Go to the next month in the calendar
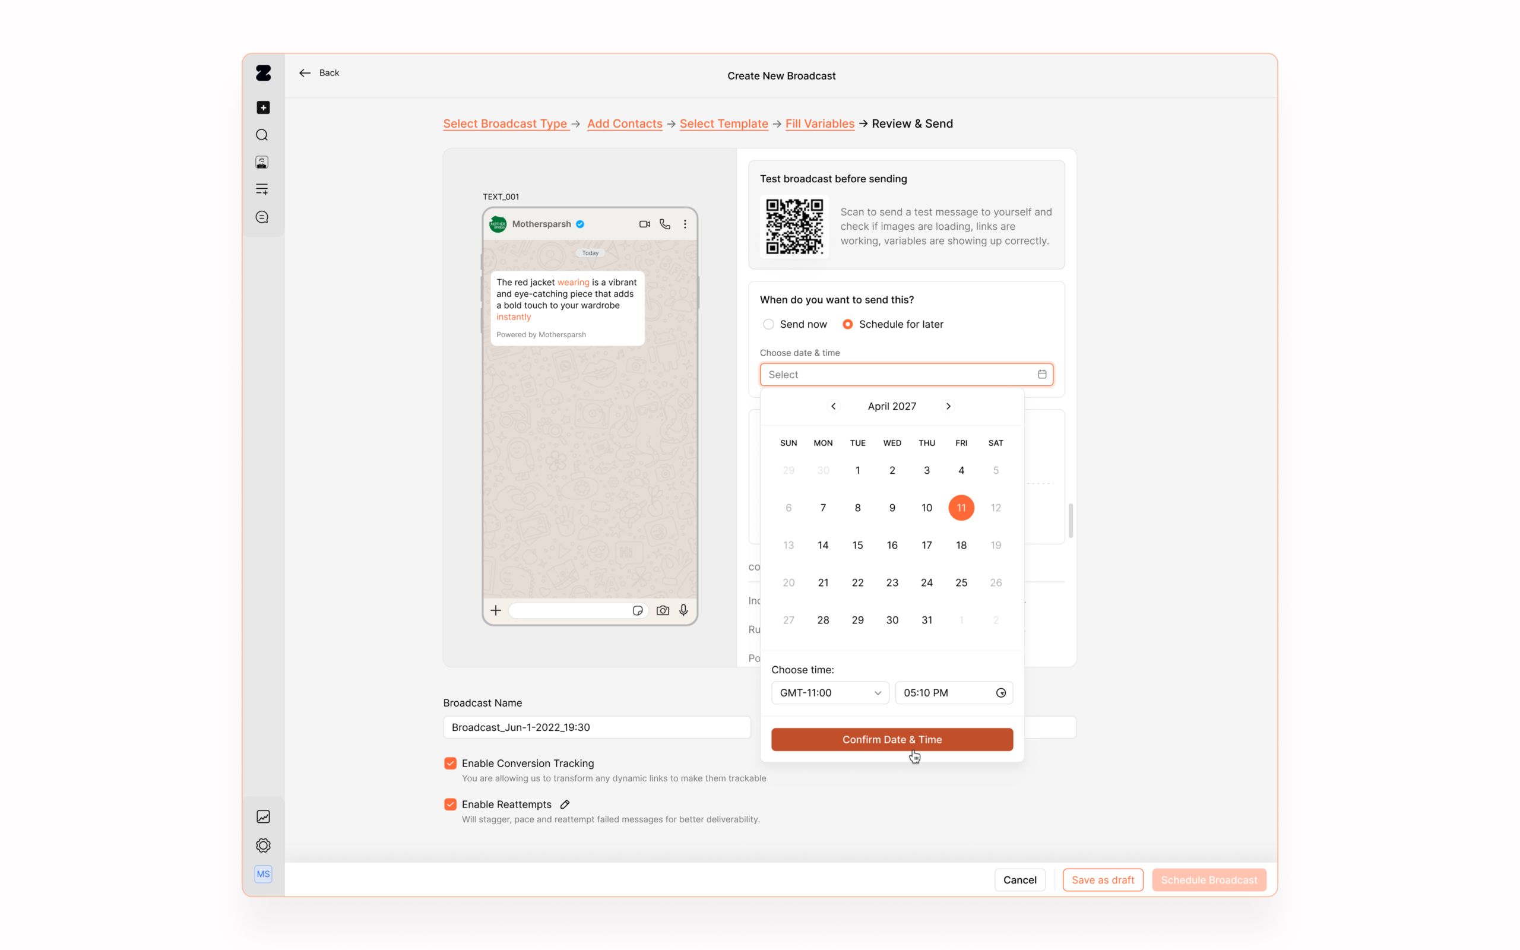The image size is (1520, 950). point(948,406)
